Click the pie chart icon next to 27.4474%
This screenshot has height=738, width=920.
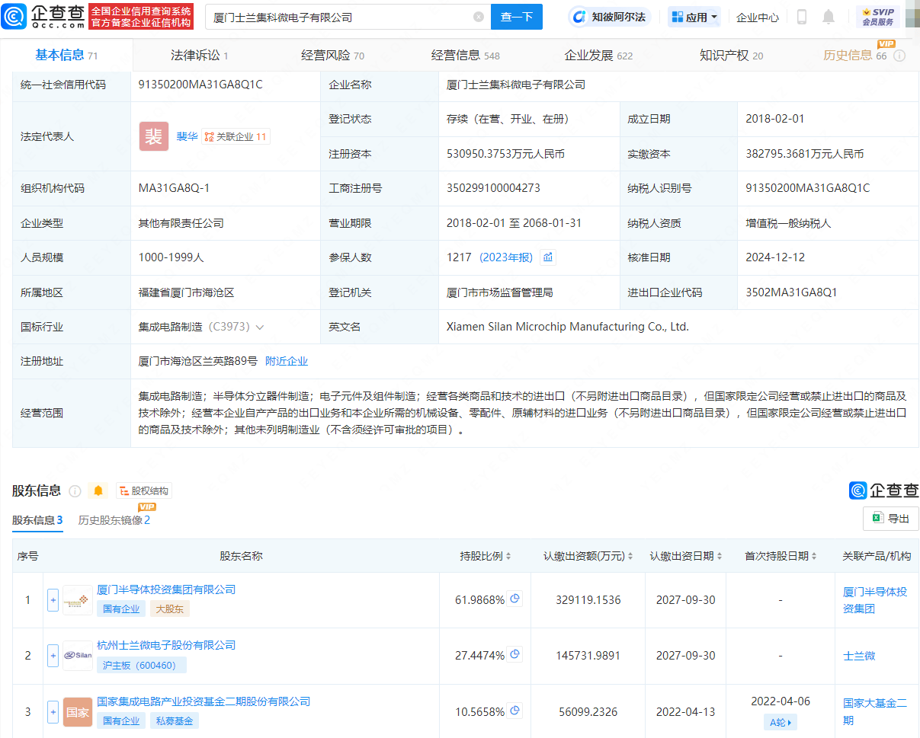pyautogui.click(x=515, y=654)
